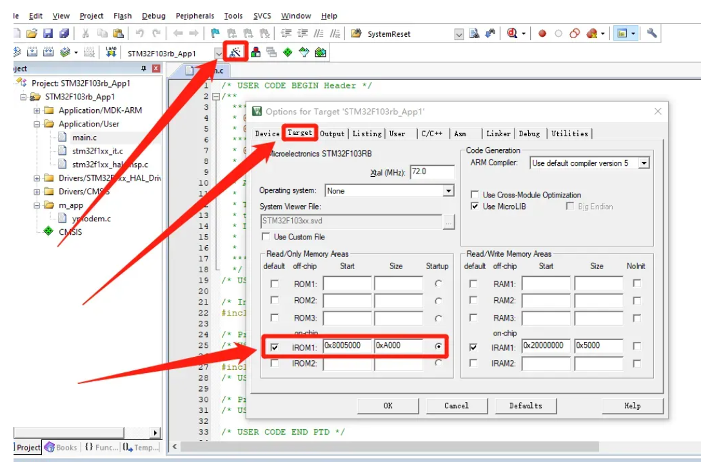Browse System Viewer File with ... button

coord(449,221)
